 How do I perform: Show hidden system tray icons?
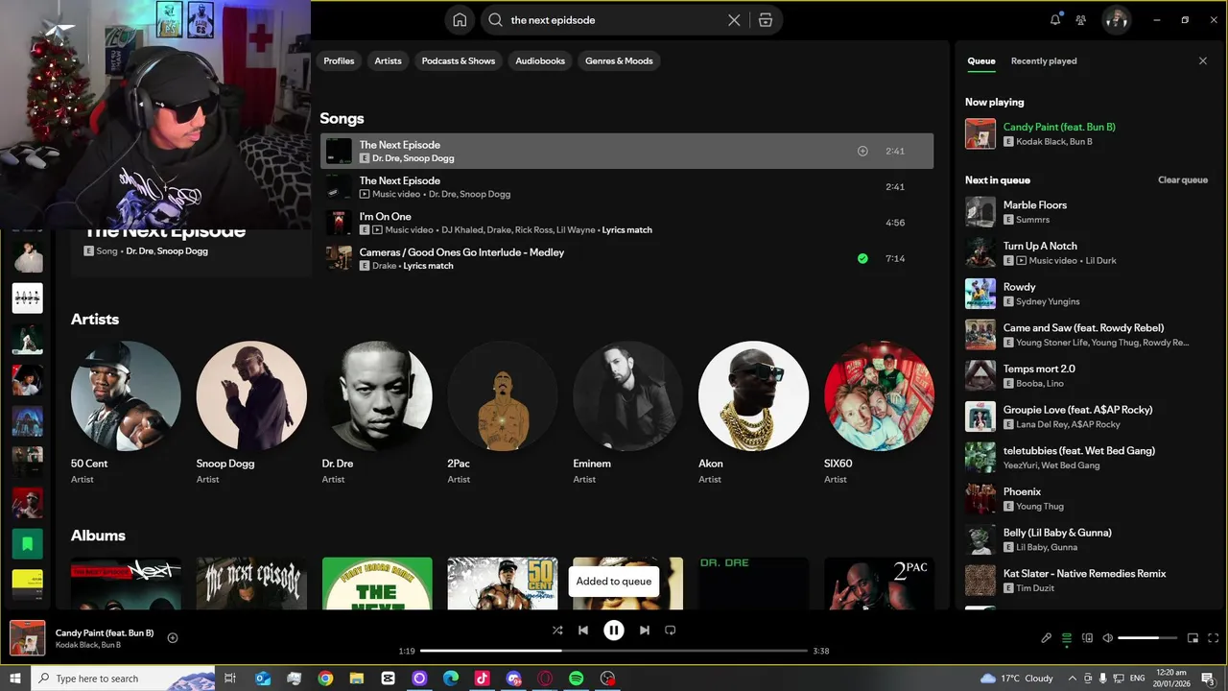1072,679
